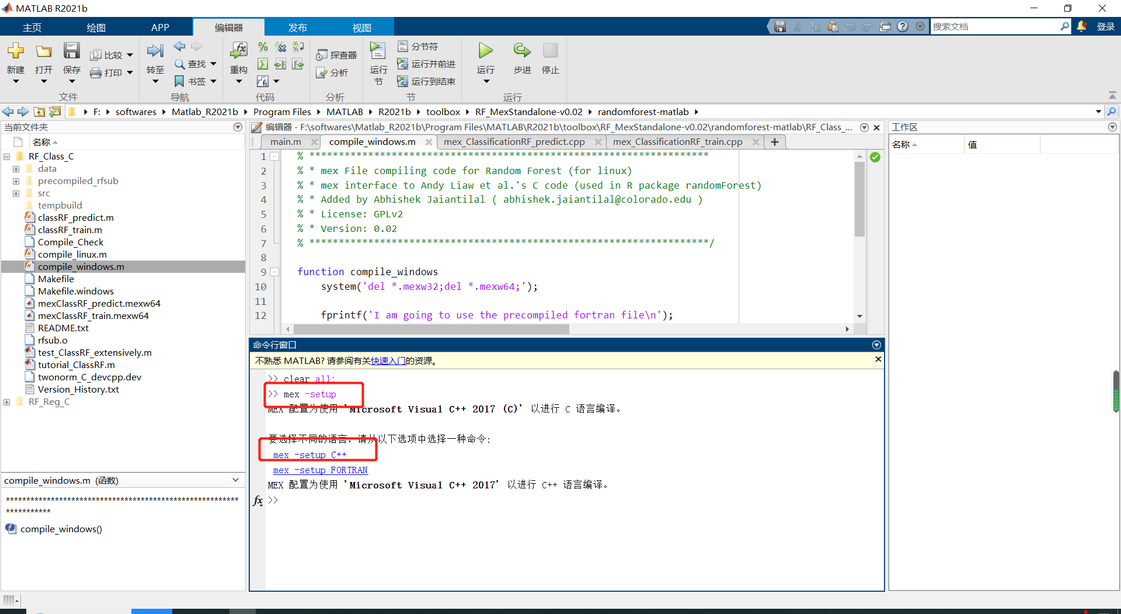Open the main.m editor tab
Viewport: 1121px width, 614px height.
(286, 141)
